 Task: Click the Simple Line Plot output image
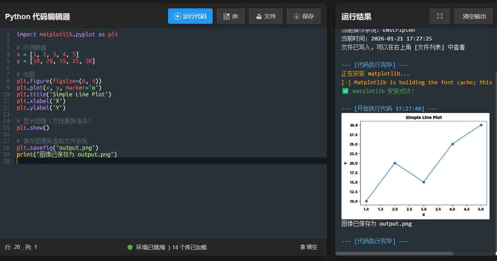coord(415,166)
